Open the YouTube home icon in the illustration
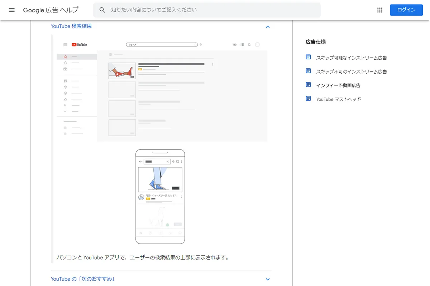 [65, 56]
